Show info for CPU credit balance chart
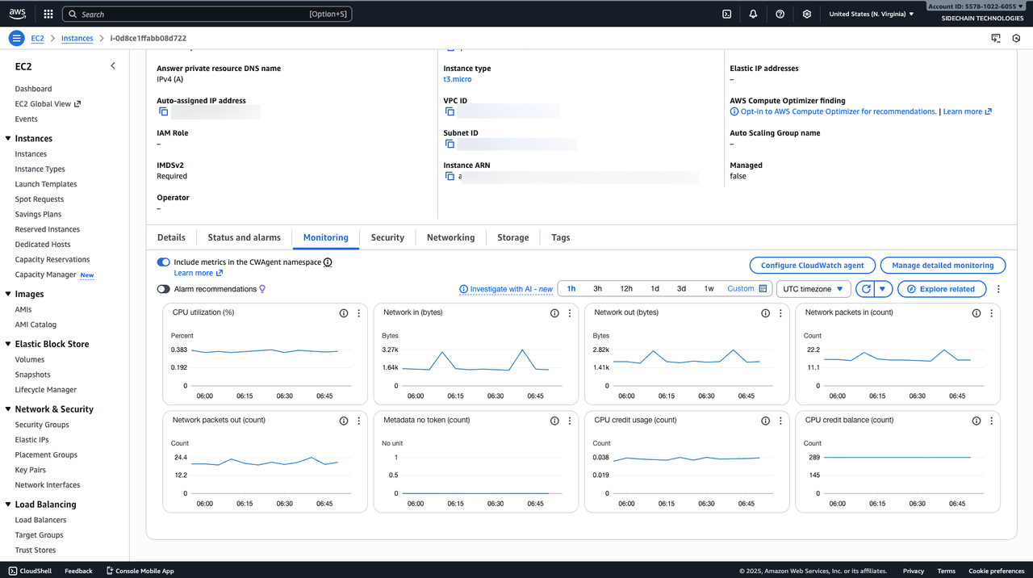Viewport: 1033px width, 578px height. click(977, 421)
